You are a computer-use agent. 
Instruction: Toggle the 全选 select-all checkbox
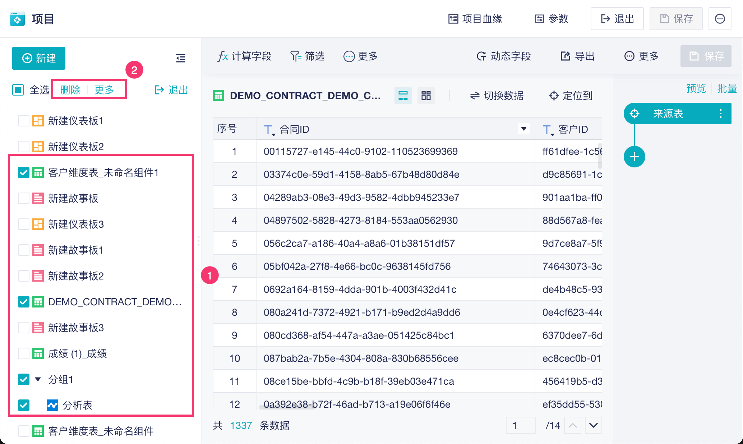(18, 90)
